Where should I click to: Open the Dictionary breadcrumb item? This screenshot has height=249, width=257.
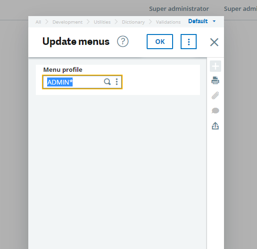(x=133, y=22)
